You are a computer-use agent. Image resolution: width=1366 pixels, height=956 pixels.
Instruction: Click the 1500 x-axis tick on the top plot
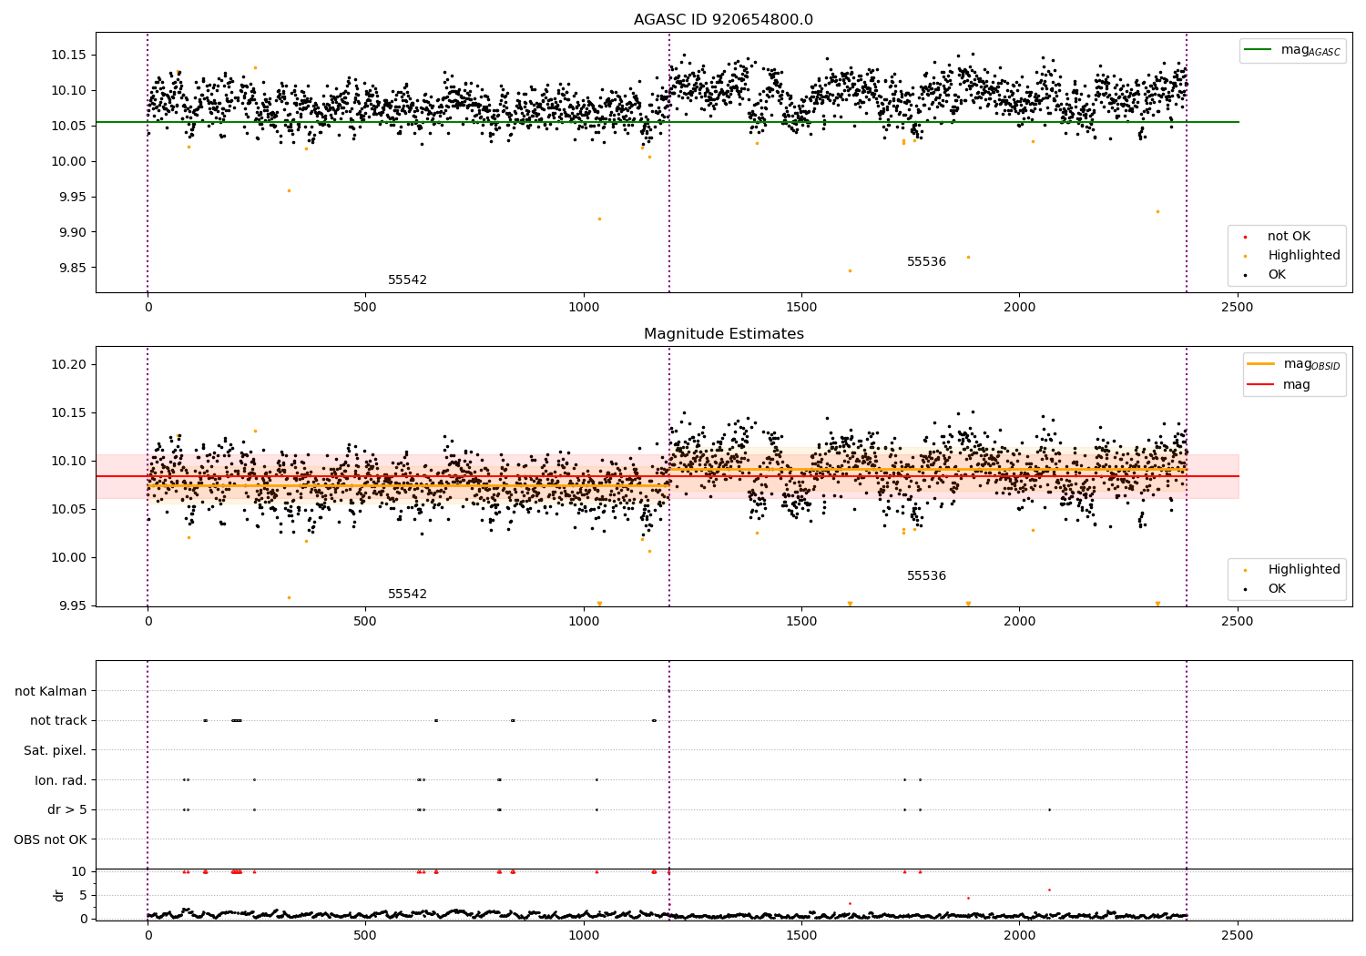[x=801, y=308]
